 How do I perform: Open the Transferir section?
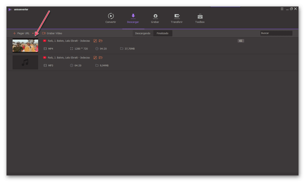click(x=177, y=18)
